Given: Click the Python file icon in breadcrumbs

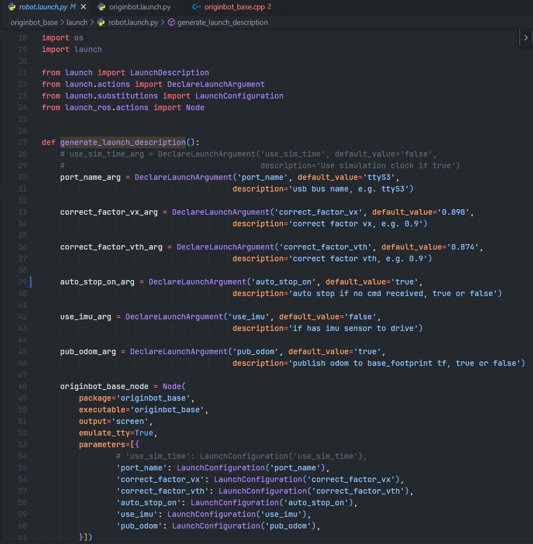Looking at the screenshot, I should pos(100,23).
